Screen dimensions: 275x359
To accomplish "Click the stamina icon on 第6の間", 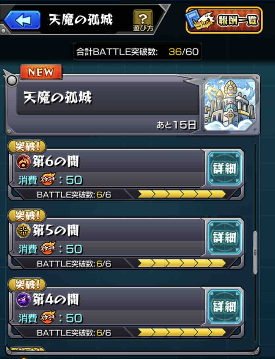I will (x=48, y=180).
